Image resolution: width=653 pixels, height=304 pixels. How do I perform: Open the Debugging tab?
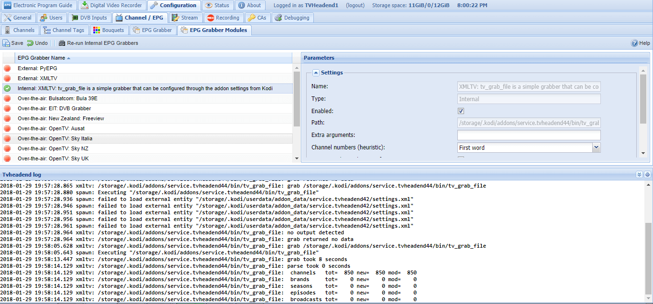tap(292, 18)
